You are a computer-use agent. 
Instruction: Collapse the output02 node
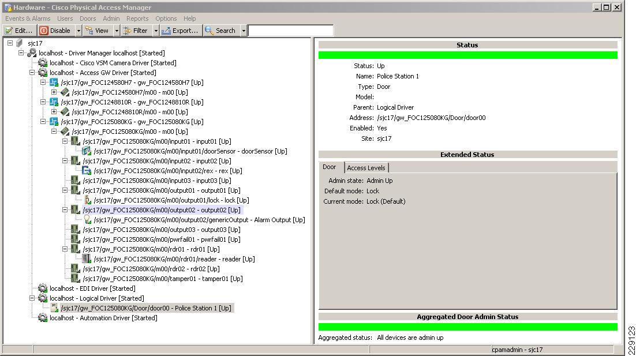[65, 210]
